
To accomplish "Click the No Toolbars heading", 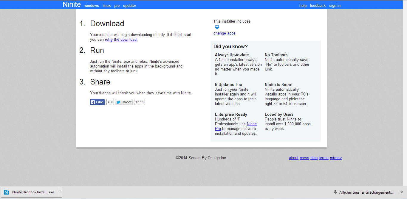I will click(276, 55).
